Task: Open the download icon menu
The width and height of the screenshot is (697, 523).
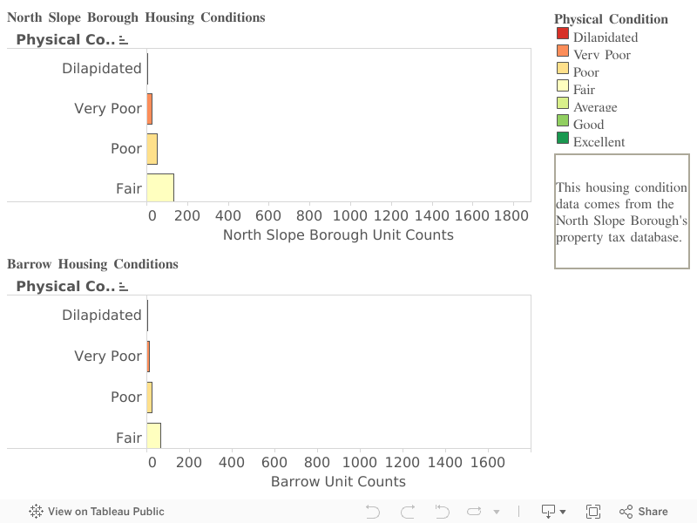Action: (553, 512)
